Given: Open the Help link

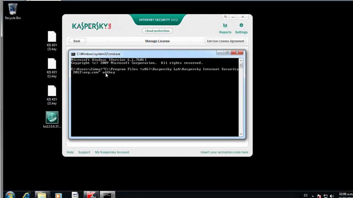Looking at the screenshot, I should tap(70, 152).
